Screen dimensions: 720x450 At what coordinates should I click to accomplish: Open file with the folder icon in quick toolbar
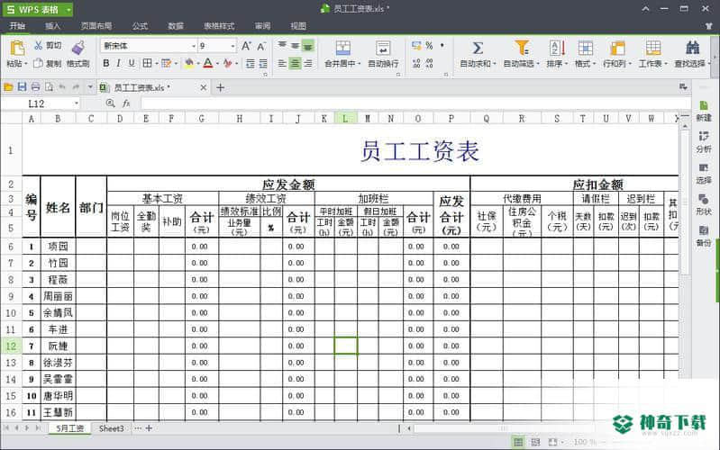pos(8,87)
